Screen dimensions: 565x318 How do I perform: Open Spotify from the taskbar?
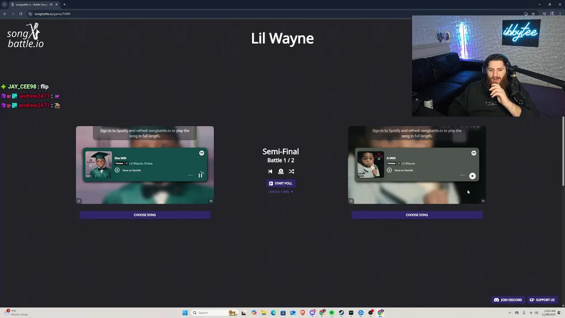(331, 313)
